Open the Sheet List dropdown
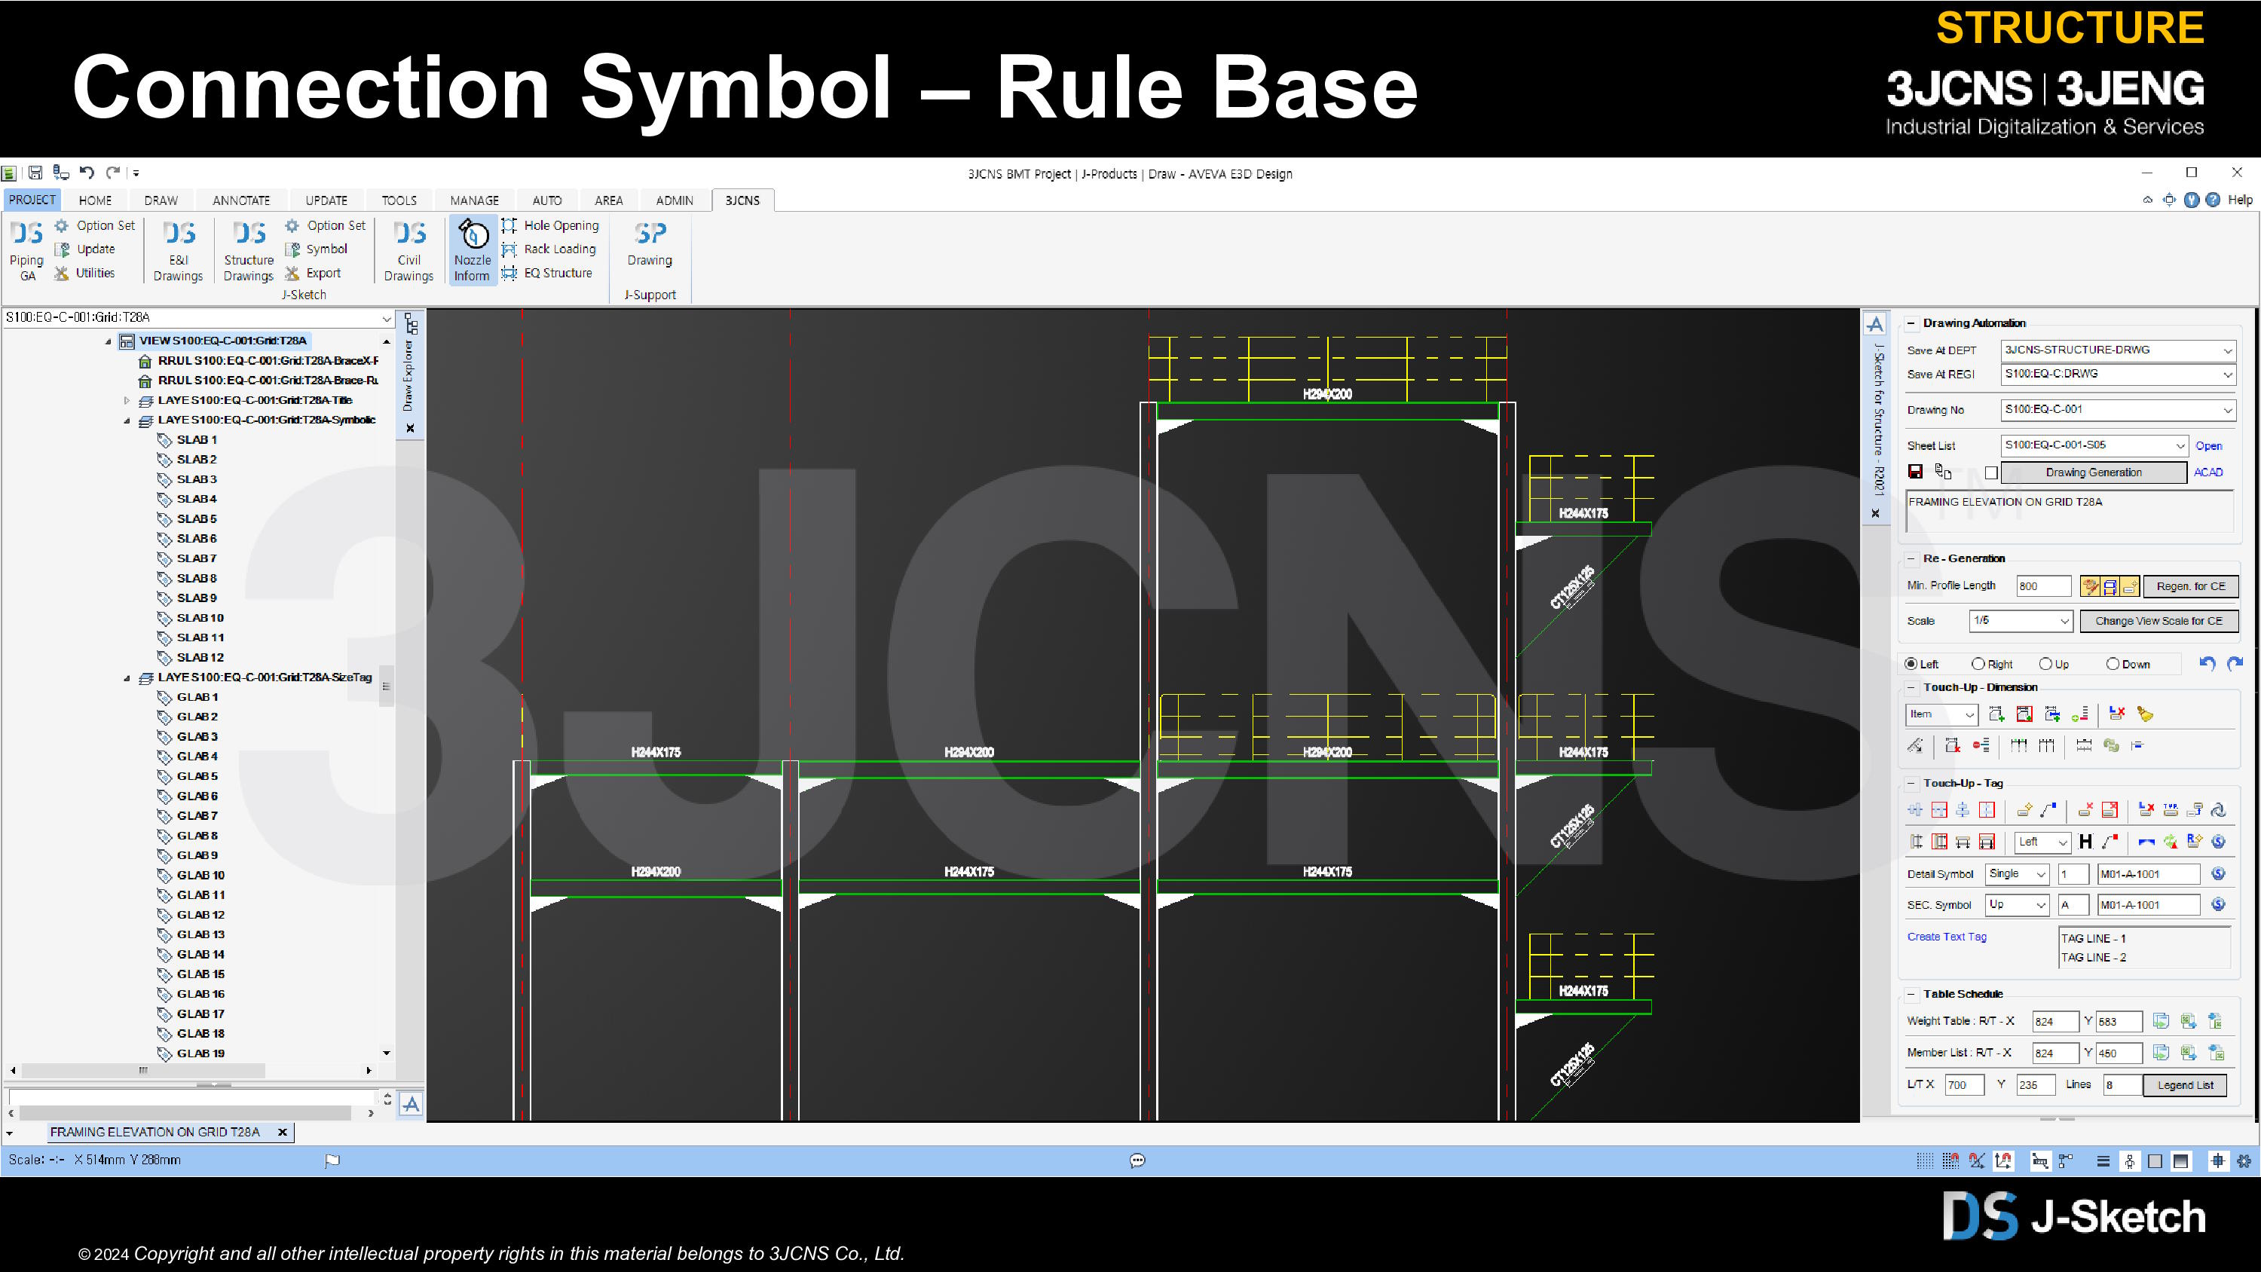Viewport: 2261px width, 1272px height. pyautogui.click(x=2180, y=446)
